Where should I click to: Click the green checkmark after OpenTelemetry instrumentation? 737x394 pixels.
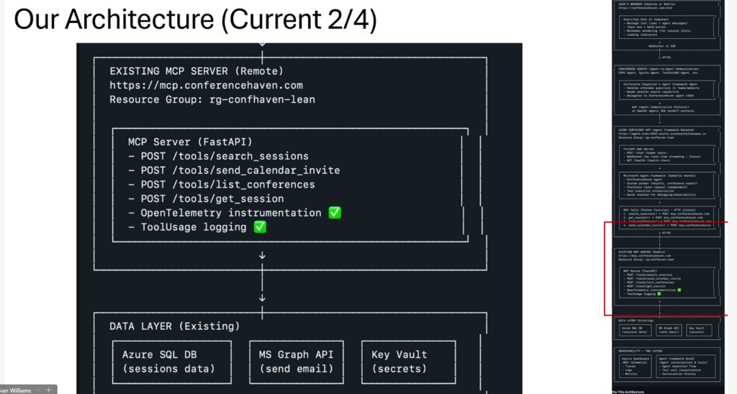point(335,213)
